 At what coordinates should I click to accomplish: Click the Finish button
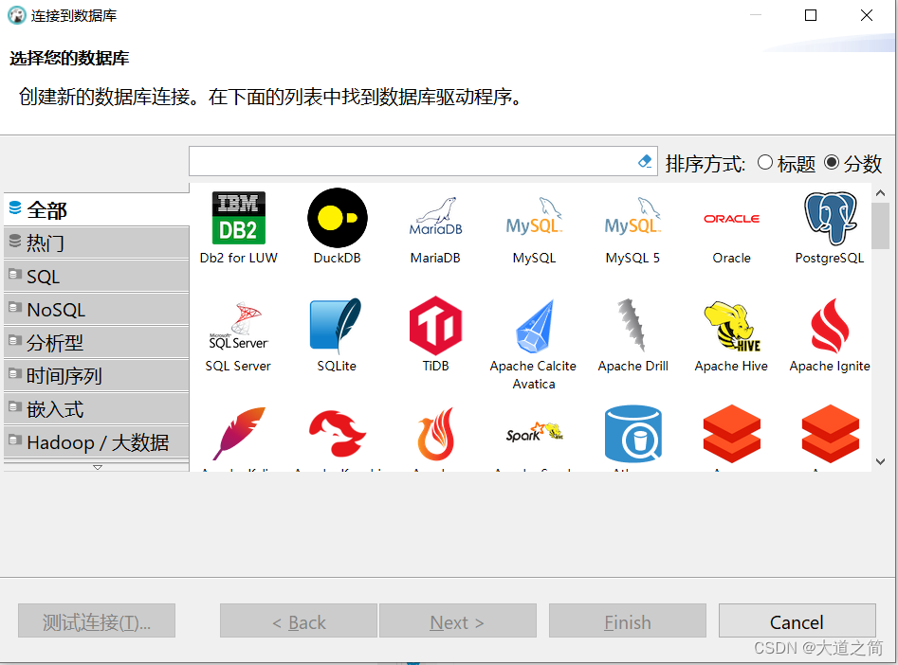coord(627,620)
